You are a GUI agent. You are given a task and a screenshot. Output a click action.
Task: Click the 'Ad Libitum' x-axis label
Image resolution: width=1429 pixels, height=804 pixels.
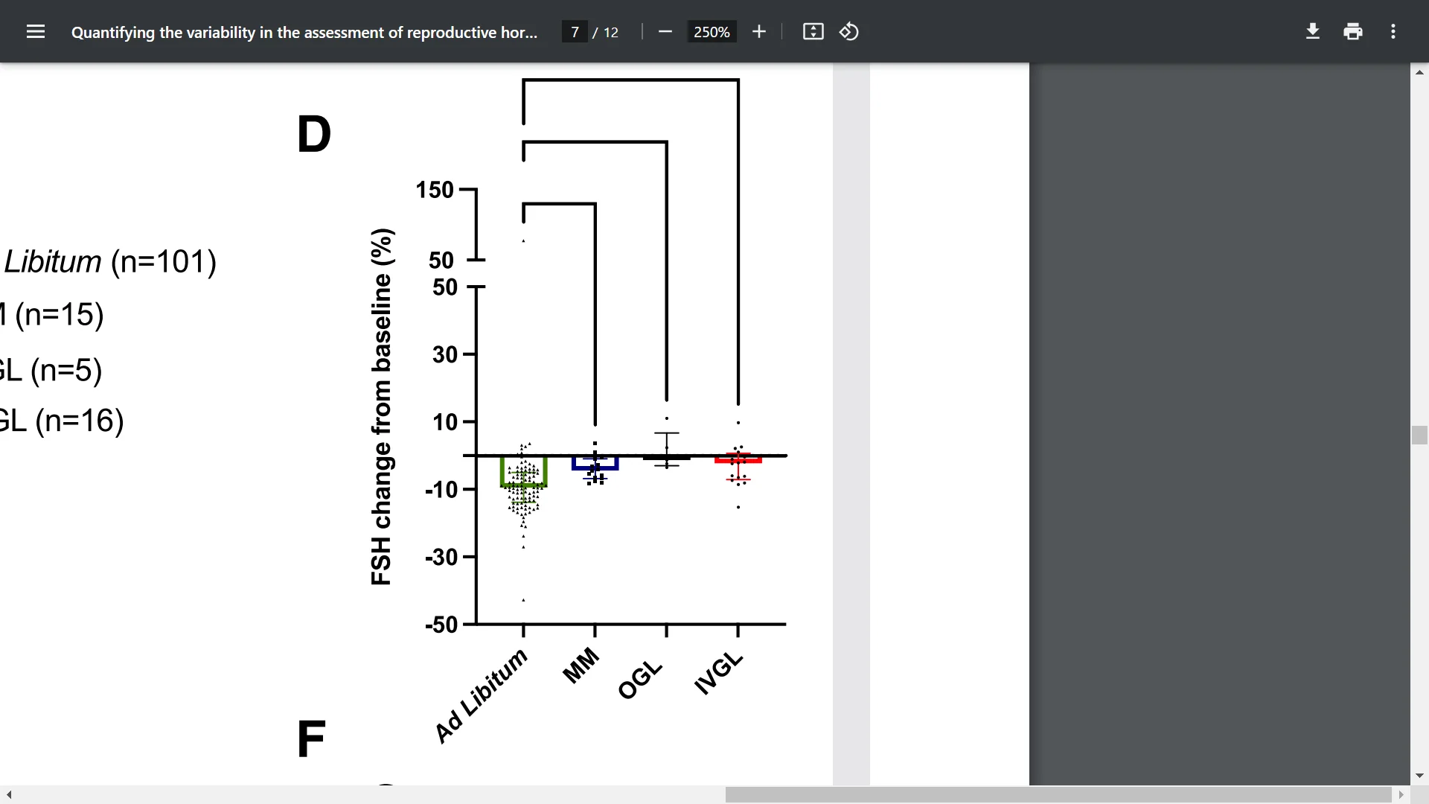(x=481, y=695)
